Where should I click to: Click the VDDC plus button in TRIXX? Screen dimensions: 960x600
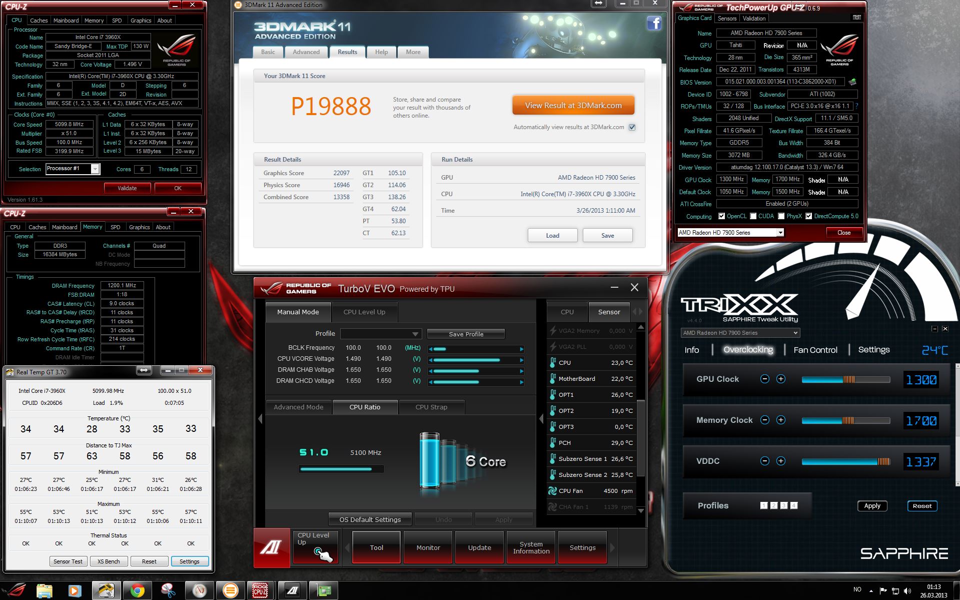[x=780, y=461]
